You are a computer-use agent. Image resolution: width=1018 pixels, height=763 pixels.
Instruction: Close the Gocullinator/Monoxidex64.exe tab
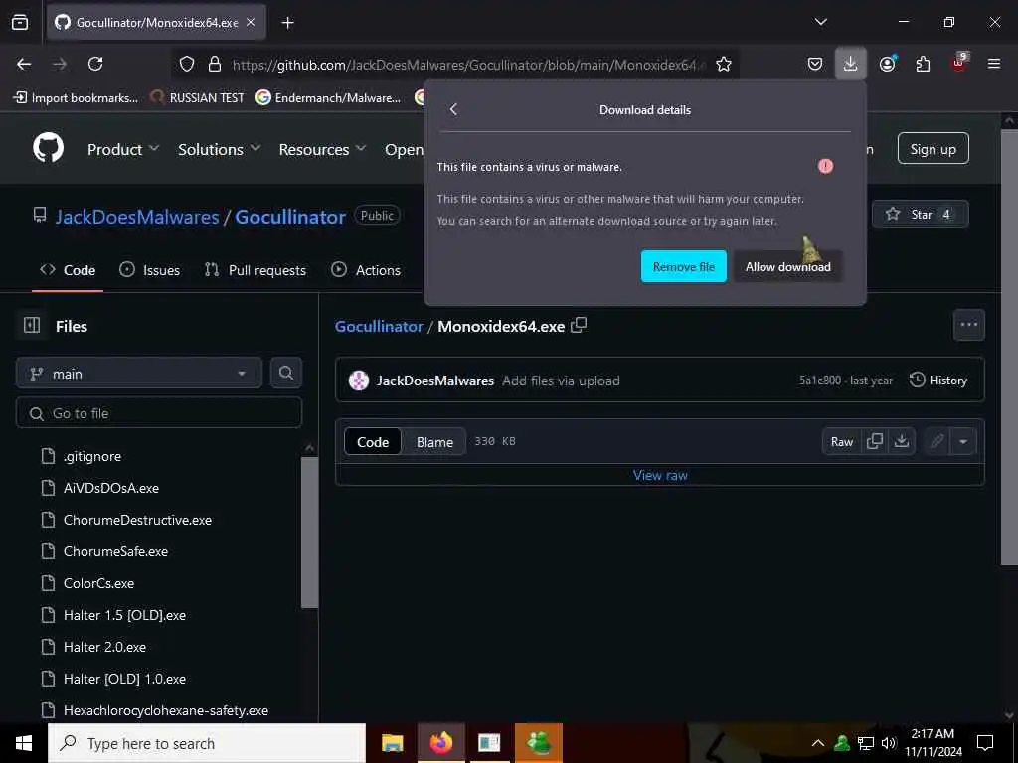pos(251,22)
